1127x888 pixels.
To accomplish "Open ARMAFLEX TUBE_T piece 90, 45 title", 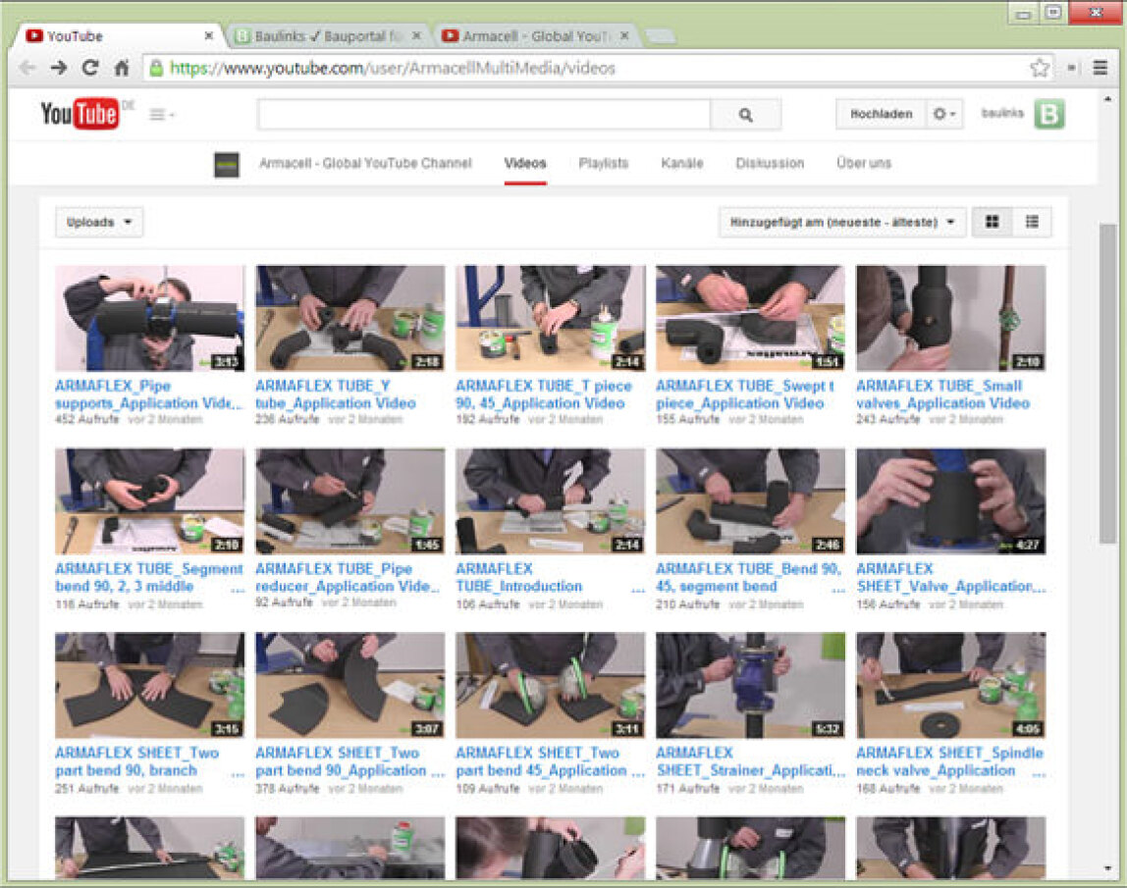I will click(x=544, y=394).
